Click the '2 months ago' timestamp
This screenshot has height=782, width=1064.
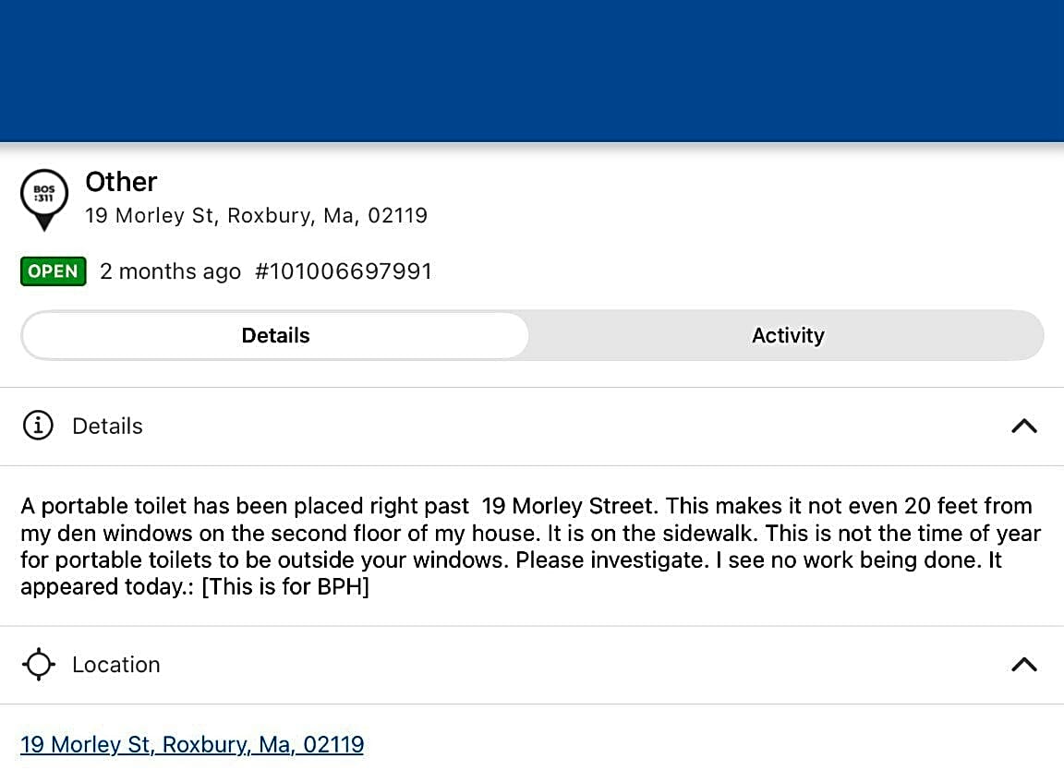(170, 271)
